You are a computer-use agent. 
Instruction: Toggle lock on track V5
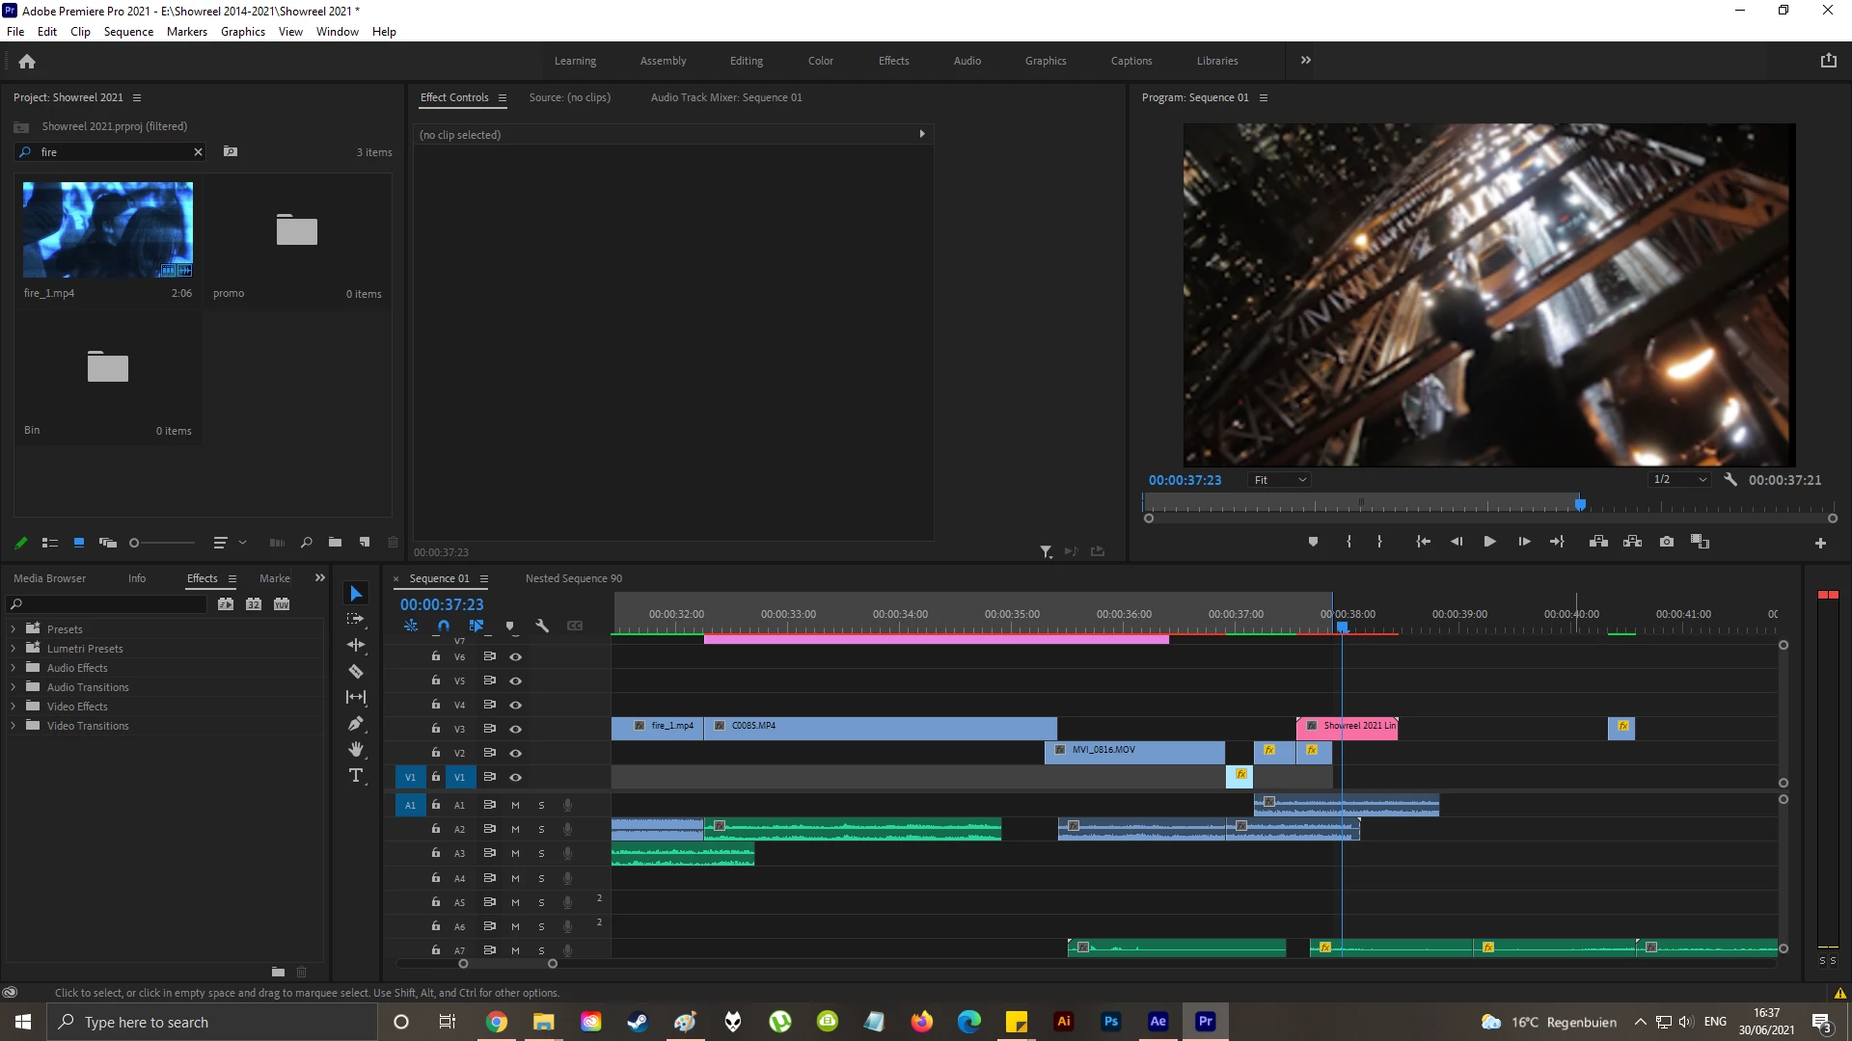pyautogui.click(x=436, y=681)
